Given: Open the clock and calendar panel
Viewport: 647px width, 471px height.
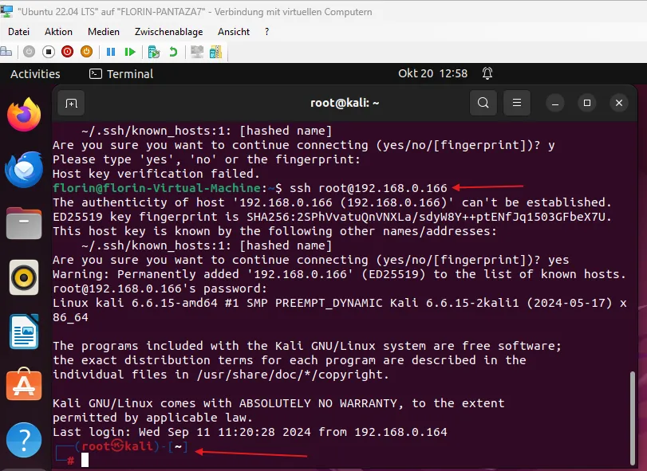Looking at the screenshot, I should pos(432,74).
